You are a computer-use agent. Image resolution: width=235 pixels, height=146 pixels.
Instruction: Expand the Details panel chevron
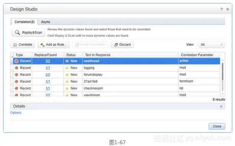tap(221, 106)
